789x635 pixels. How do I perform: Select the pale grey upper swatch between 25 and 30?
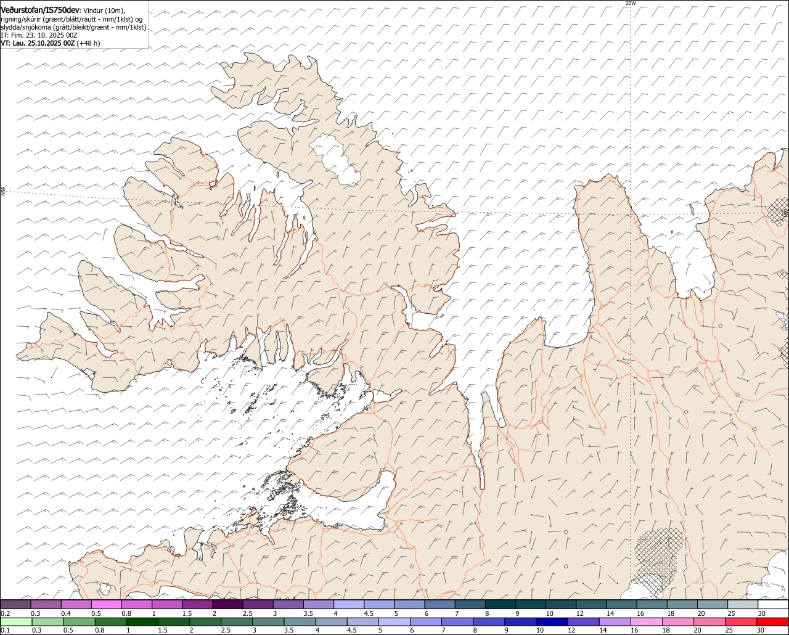click(743, 604)
